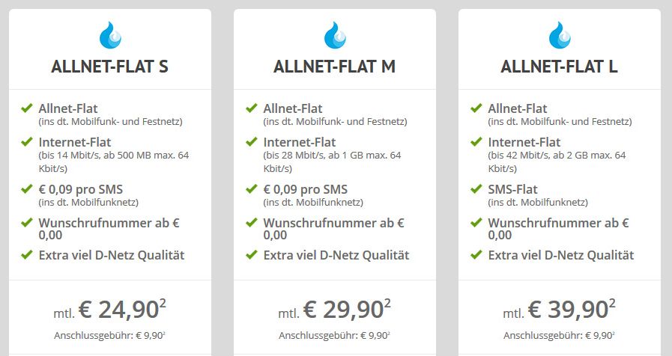Click checkmark by € 0,09 pro SMS in Flat S
This screenshot has width=672, height=356.
[26, 188]
